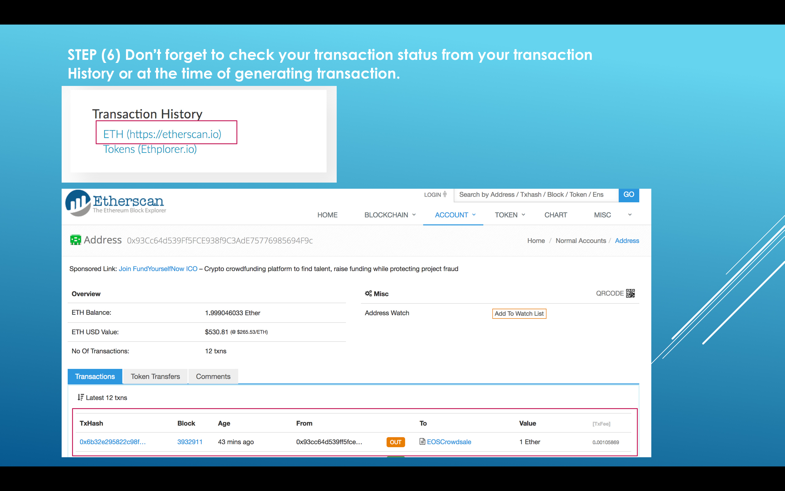The width and height of the screenshot is (785, 491).
Task: Click the green address identicon
Action: [75, 240]
